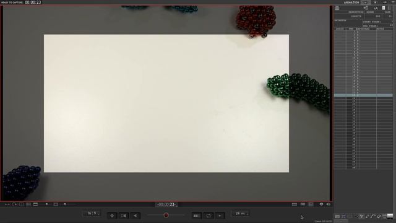This screenshot has height=223, width=396.
Task: Toggle loop playback button
Action: [x=209, y=216]
